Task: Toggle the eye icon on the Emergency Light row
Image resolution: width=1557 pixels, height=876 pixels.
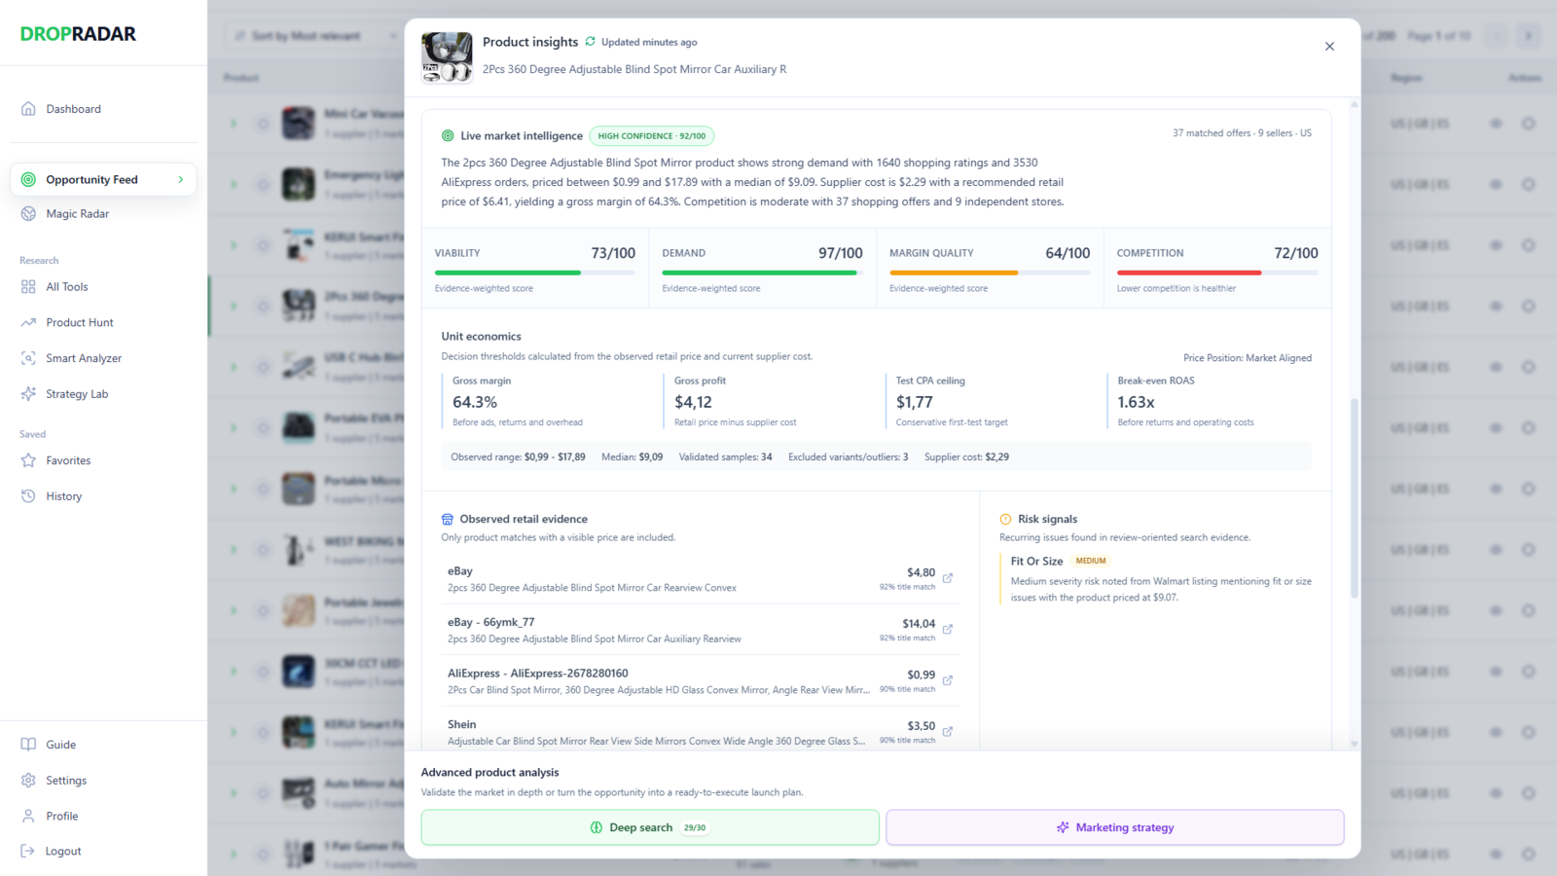Action: tap(1497, 184)
